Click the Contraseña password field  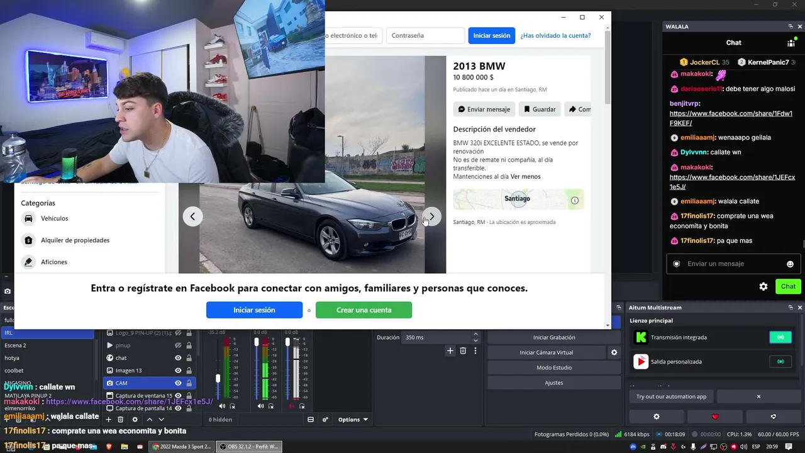pyautogui.click(x=425, y=36)
